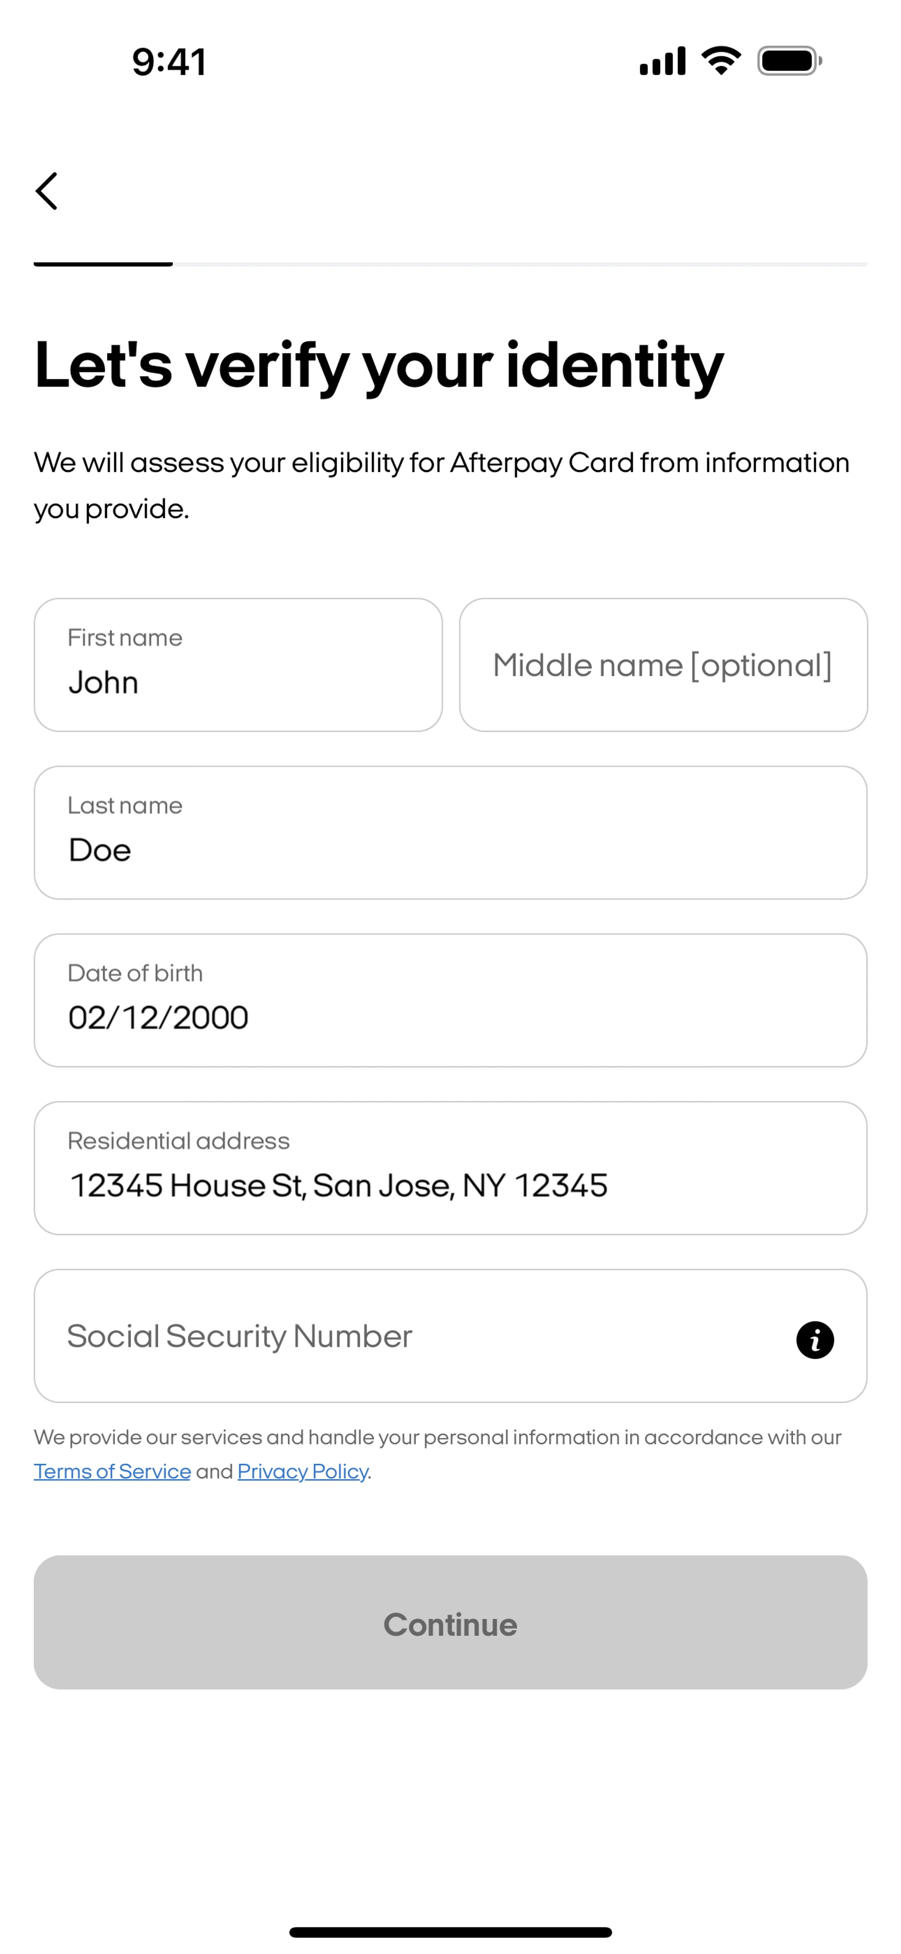Open the Terms of Service link
The width and height of the screenshot is (901, 1954).
[x=112, y=1472]
